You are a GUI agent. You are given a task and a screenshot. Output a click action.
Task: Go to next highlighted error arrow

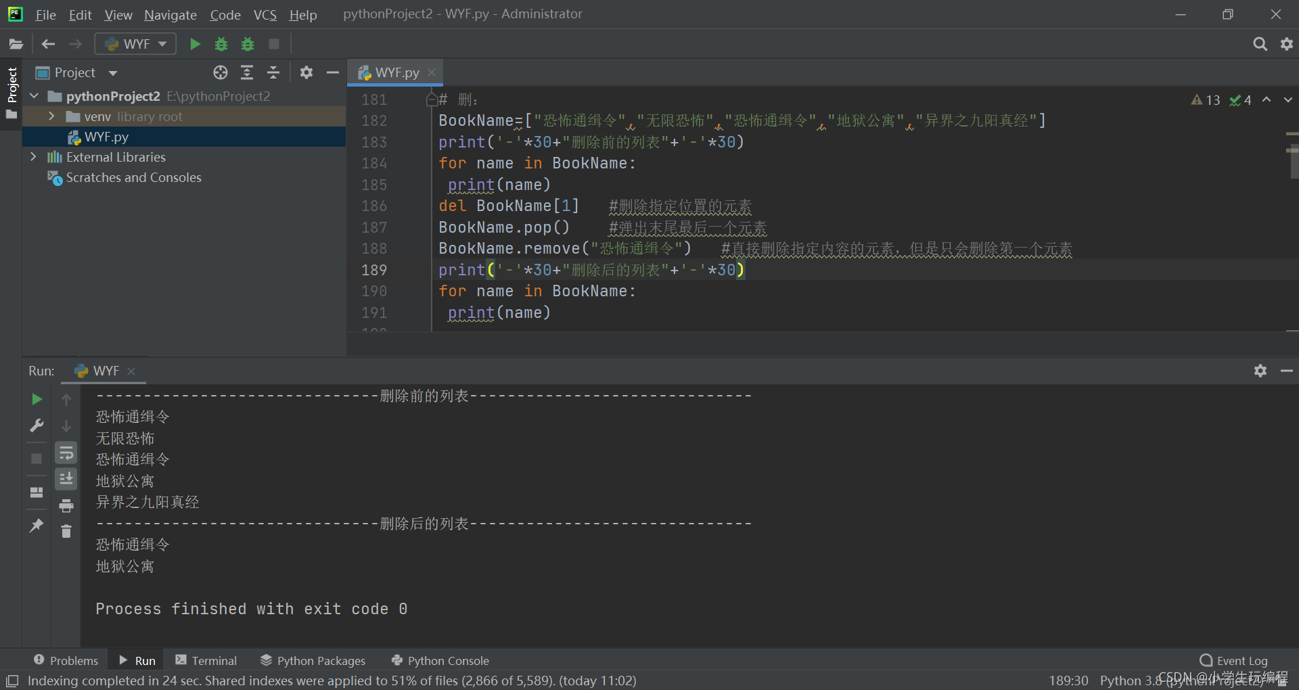(x=1288, y=99)
